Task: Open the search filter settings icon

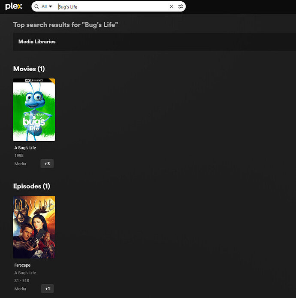Action: pos(181,6)
